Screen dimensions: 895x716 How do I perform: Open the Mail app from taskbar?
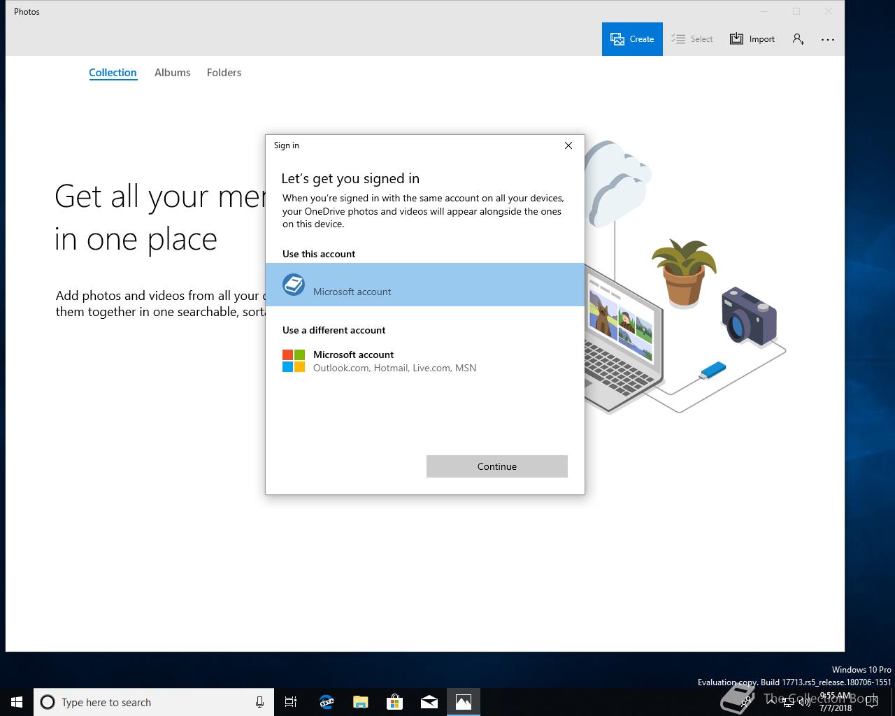[429, 702]
